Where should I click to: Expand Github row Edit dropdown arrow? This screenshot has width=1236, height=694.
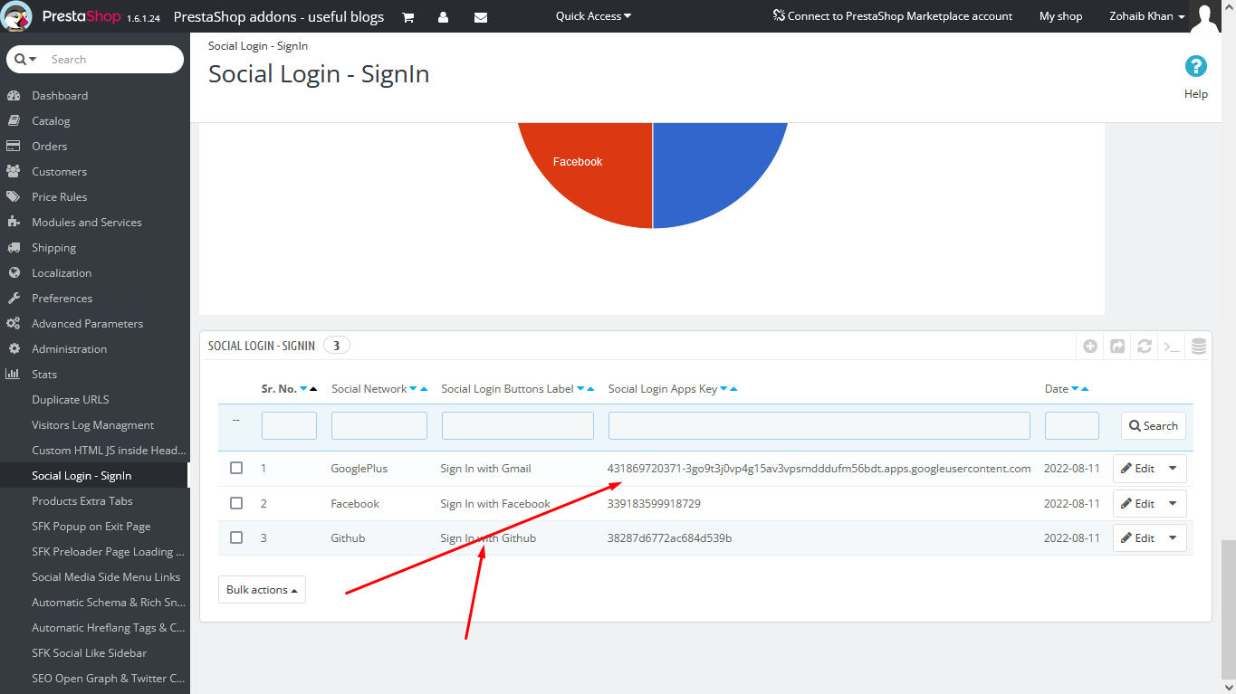click(x=1174, y=537)
